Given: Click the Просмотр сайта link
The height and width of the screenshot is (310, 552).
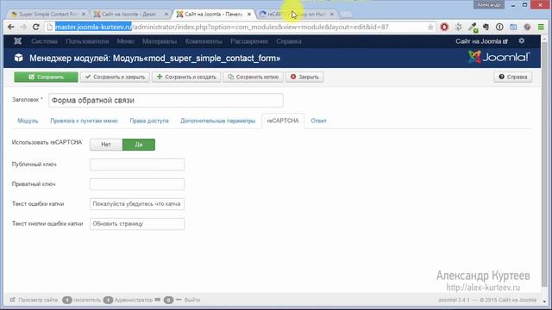Looking at the screenshot, I should point(34,301).
